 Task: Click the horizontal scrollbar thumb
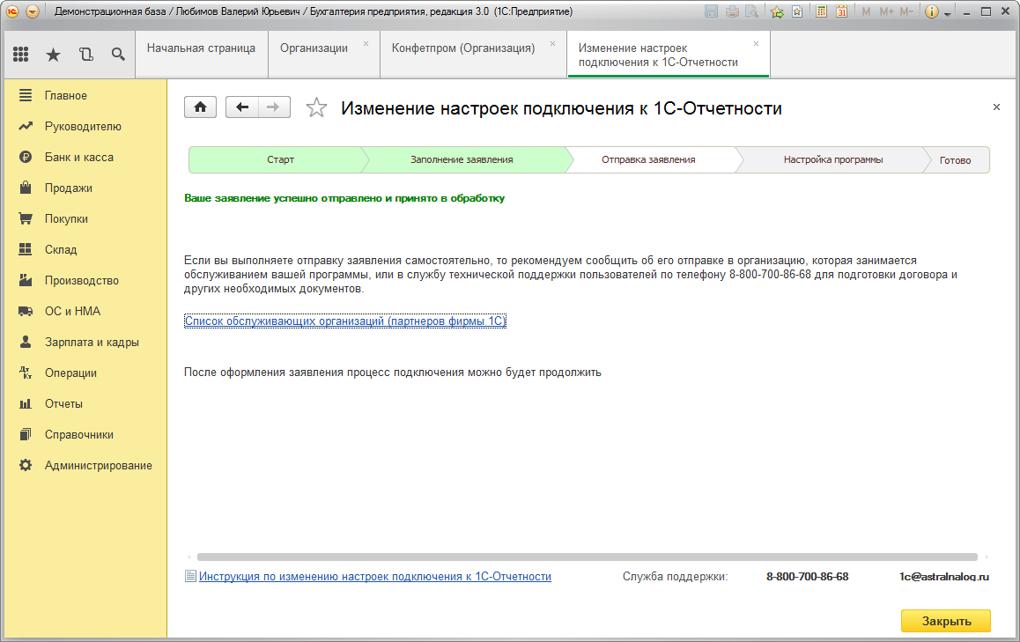[587, 557]
